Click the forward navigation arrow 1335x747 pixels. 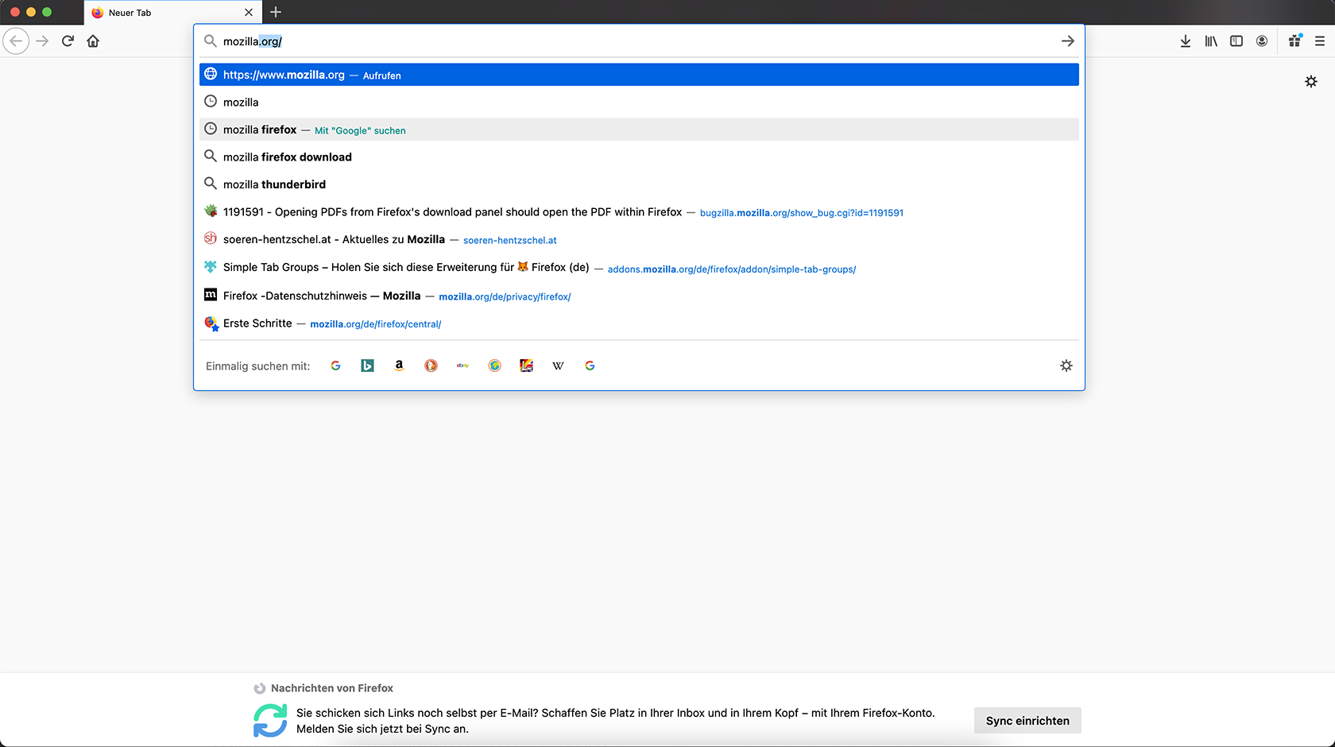click(x=42, y=41)
